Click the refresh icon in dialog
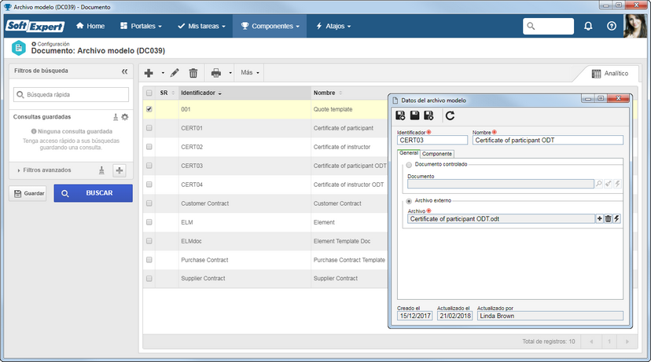Image resolution: width=651 pixels, height=362 pixels. point(450,115)
